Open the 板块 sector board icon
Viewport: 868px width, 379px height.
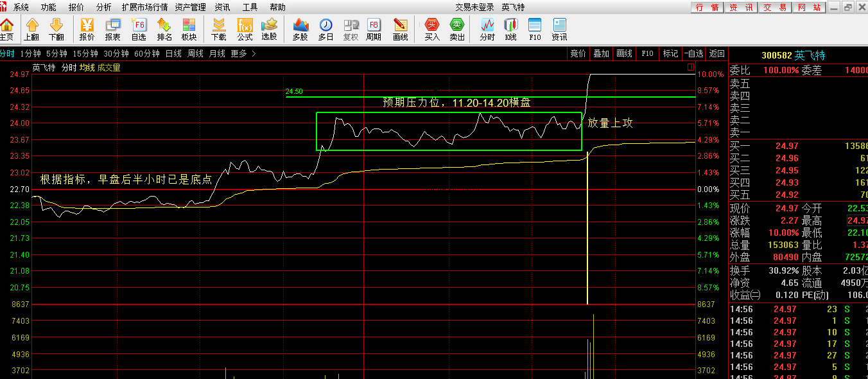click(188, 30)
